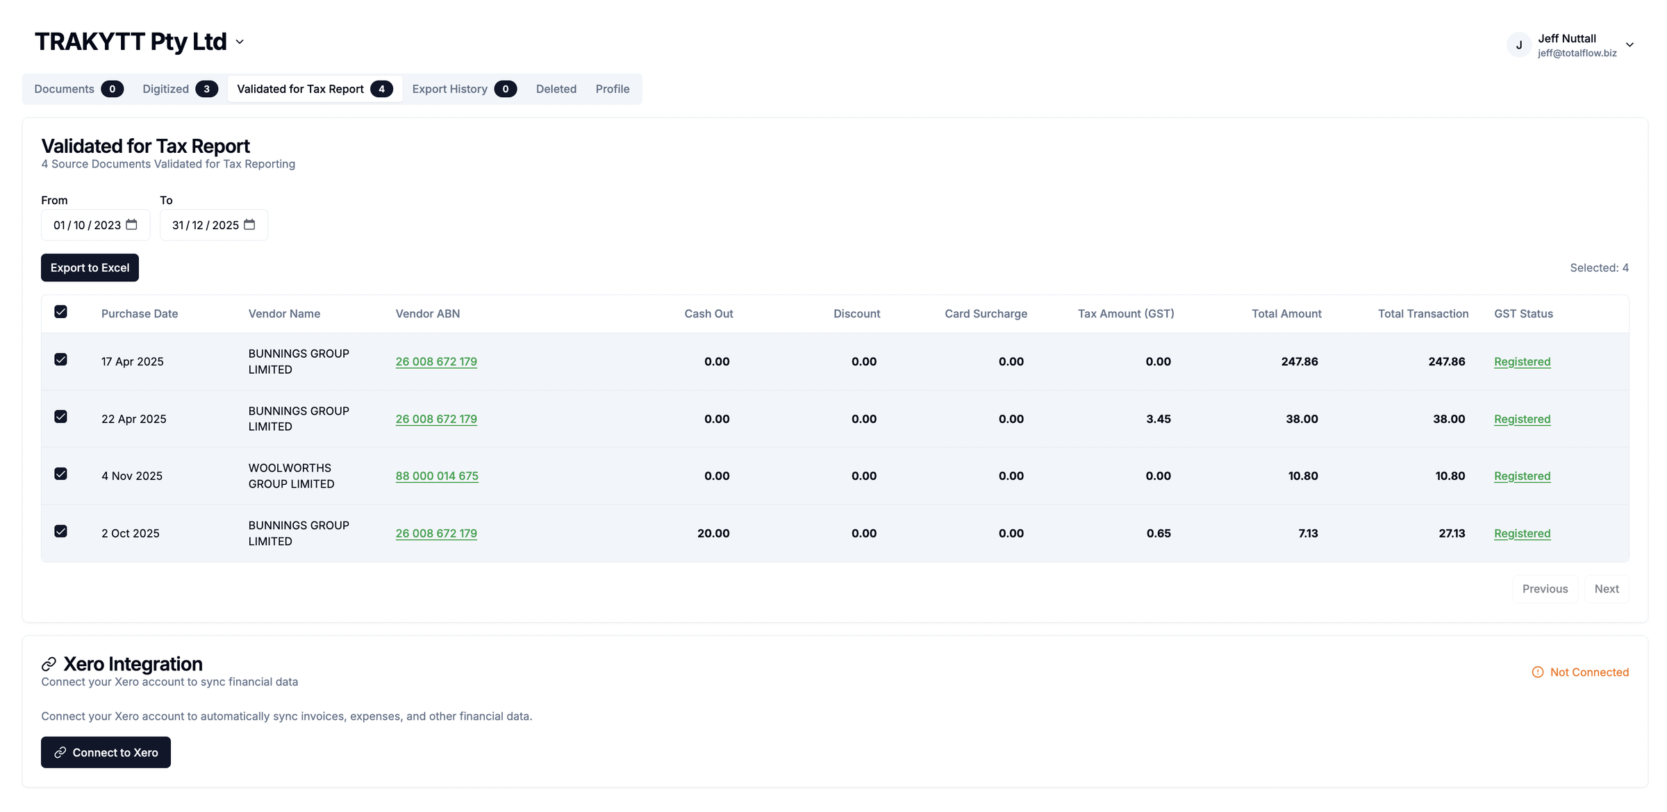The width and height of the screenshot is (1667, 812).
Task: Click the Export to Excel button
Action: (90, 267)
